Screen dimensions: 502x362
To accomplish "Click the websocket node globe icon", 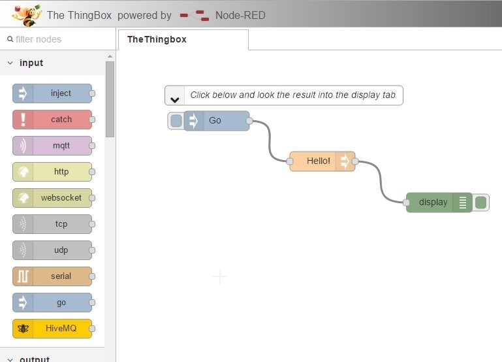I will tap(23, 198).
